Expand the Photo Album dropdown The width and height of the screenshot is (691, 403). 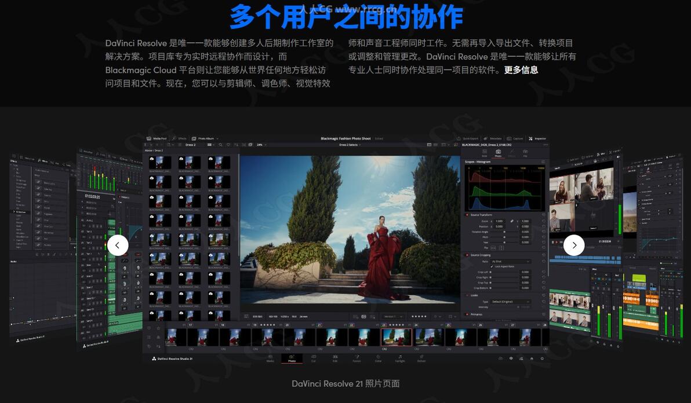(205, 138)
